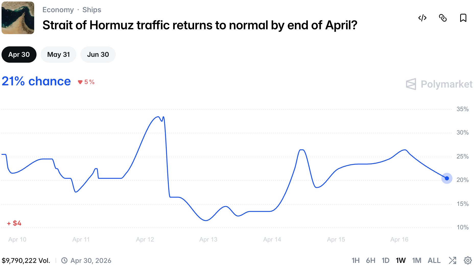Set chart range to 1M

417,260
